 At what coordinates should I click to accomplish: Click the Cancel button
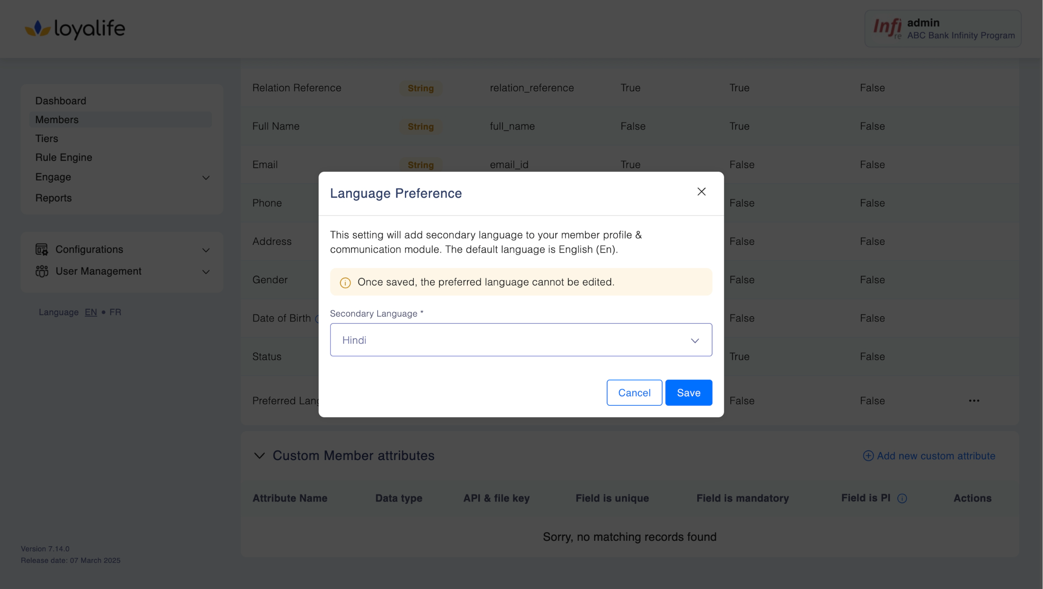click(x=634, y=393)
